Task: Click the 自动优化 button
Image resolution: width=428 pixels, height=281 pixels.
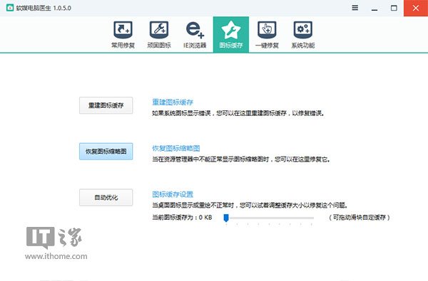Action: click(x=106, y=197)
